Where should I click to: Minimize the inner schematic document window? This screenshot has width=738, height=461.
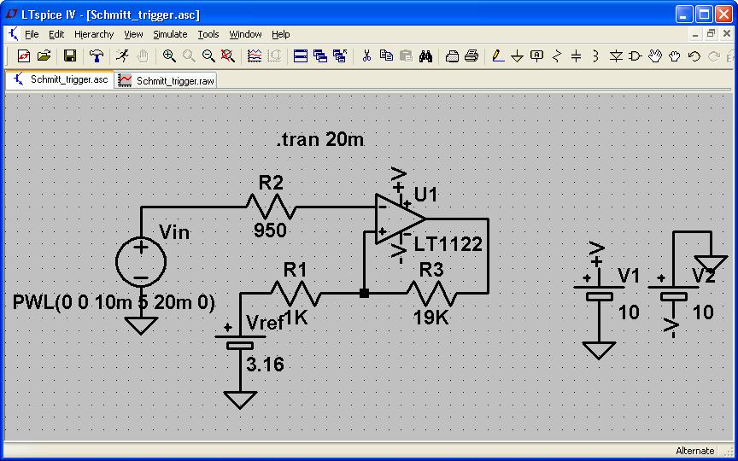point(696,34)
